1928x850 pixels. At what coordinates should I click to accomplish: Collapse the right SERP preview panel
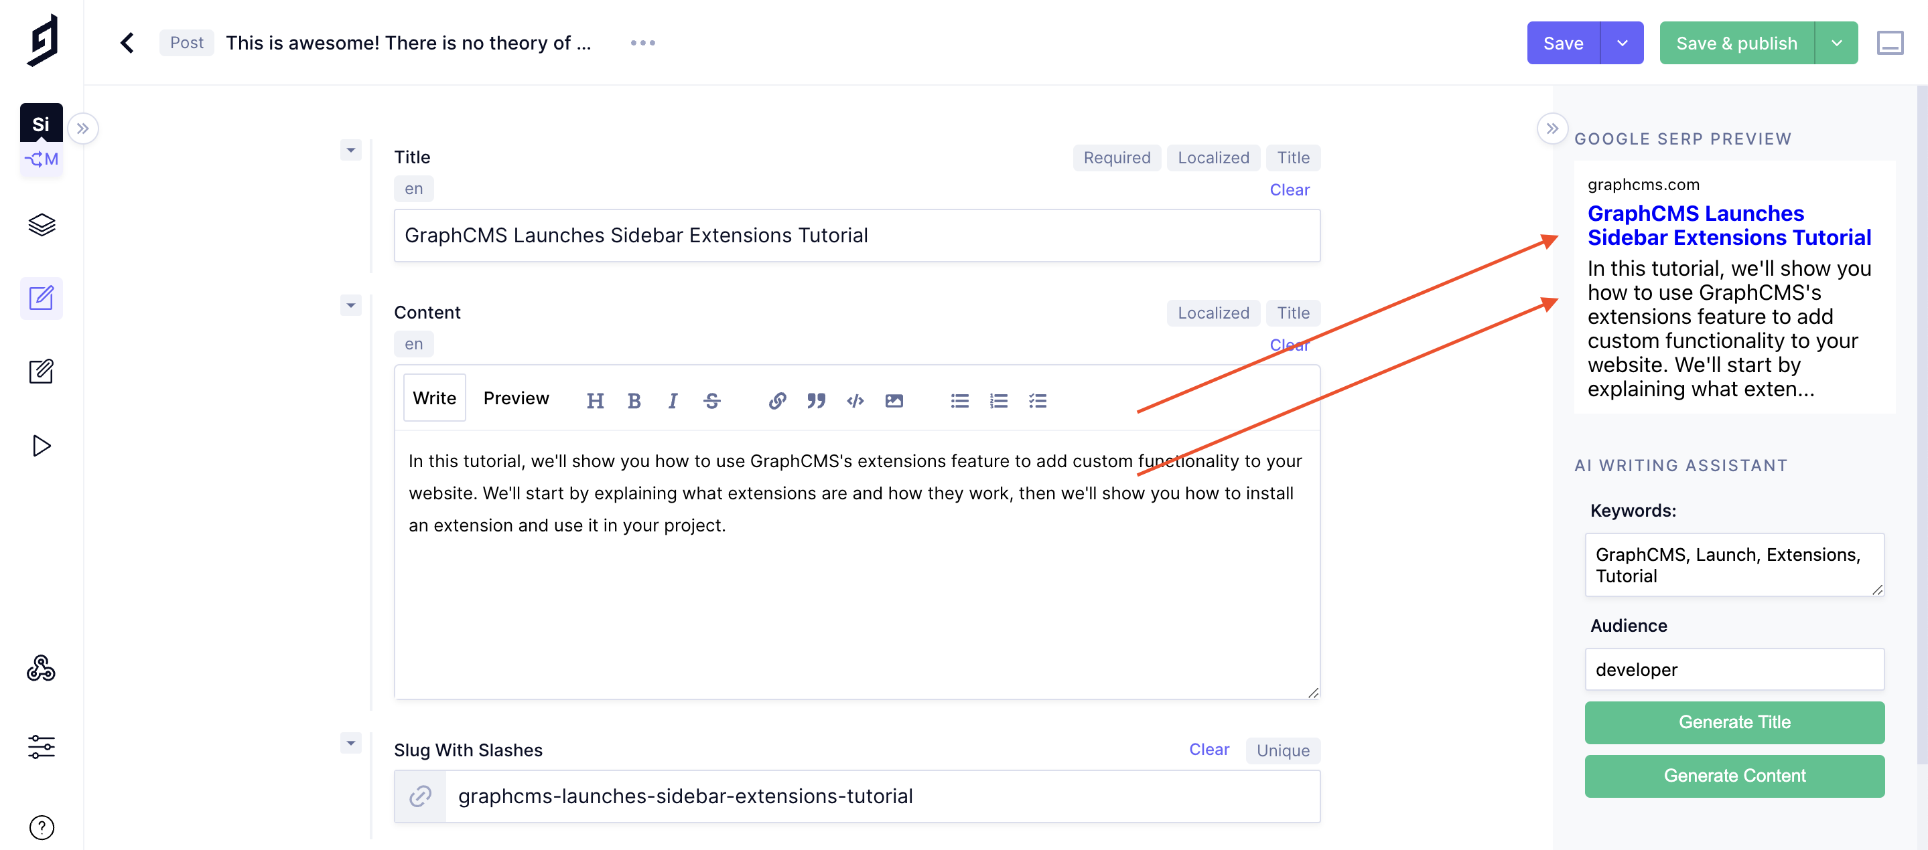(1552, 128)
